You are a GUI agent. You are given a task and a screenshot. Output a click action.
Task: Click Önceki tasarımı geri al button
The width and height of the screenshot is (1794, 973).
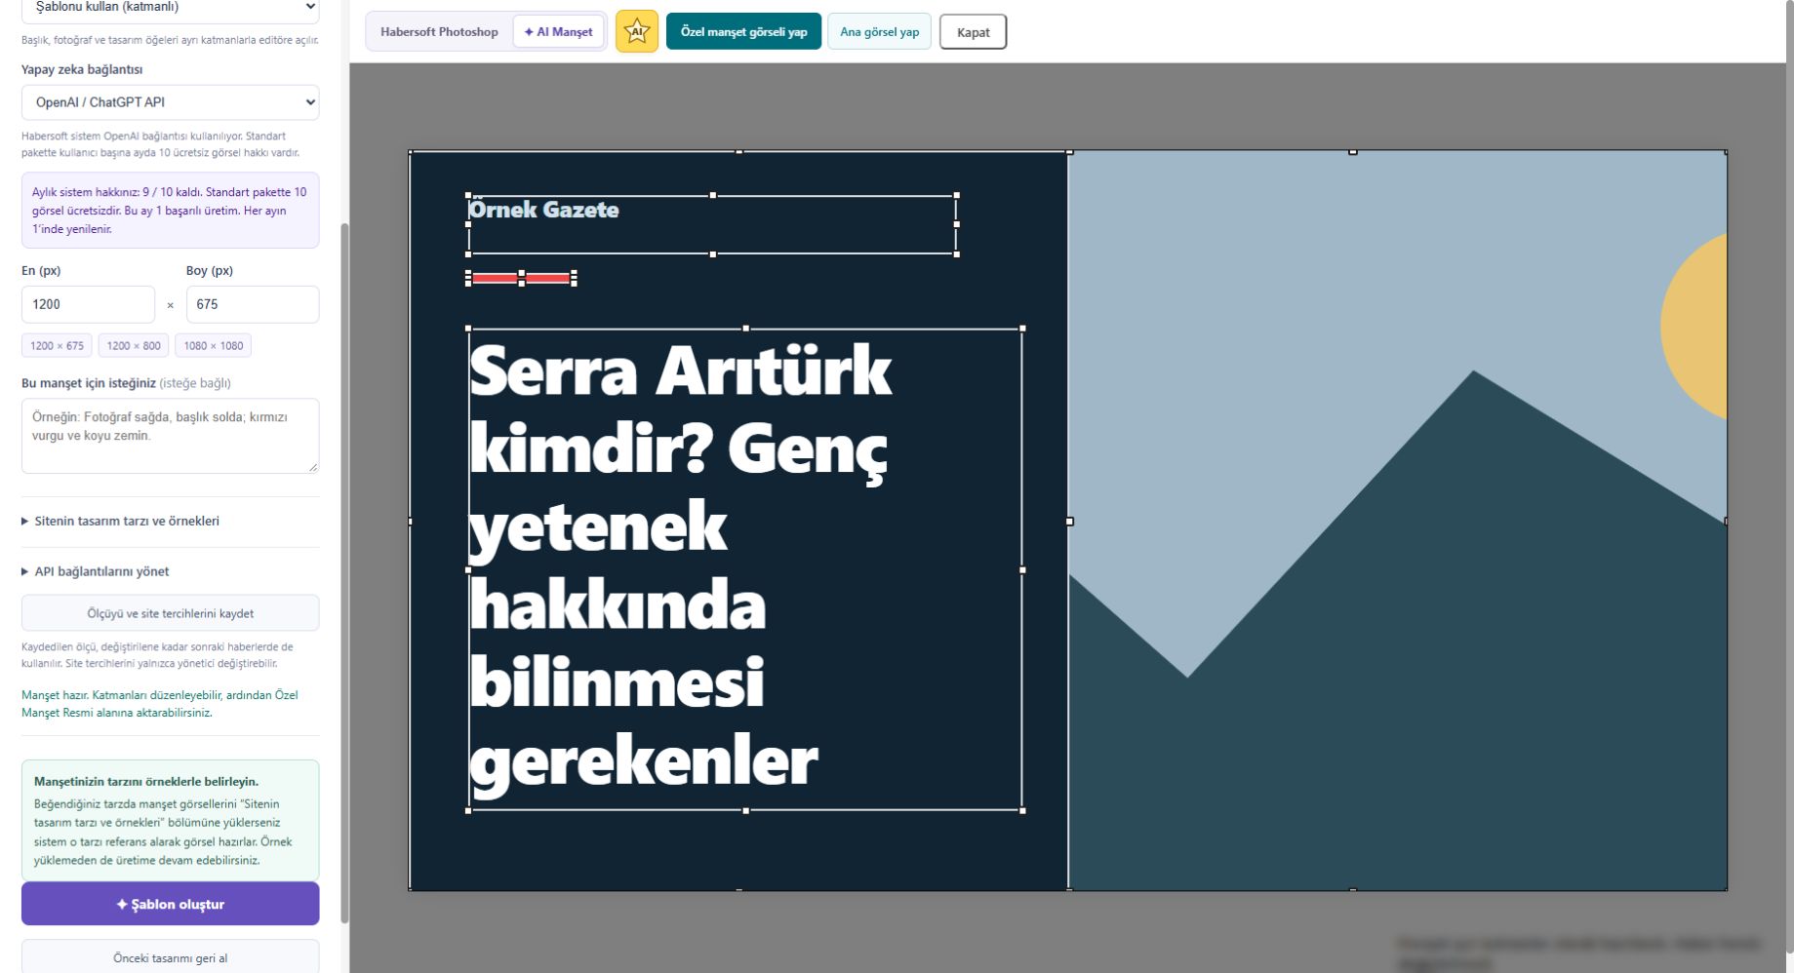click(x=170, y=957)
